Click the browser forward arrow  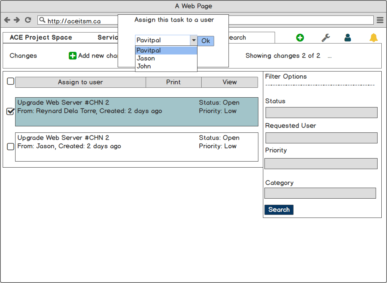point(17,20)
